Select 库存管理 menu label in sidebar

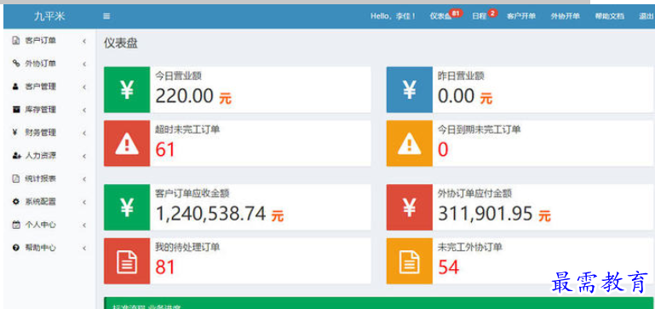click(41, 110)
